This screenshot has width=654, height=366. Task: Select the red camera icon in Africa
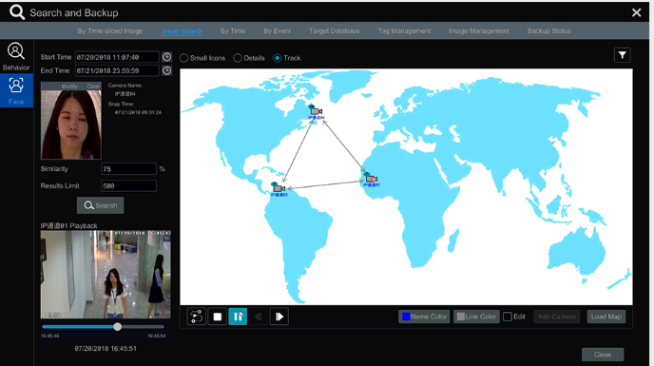pyautogui.click(x=371, y=179)
